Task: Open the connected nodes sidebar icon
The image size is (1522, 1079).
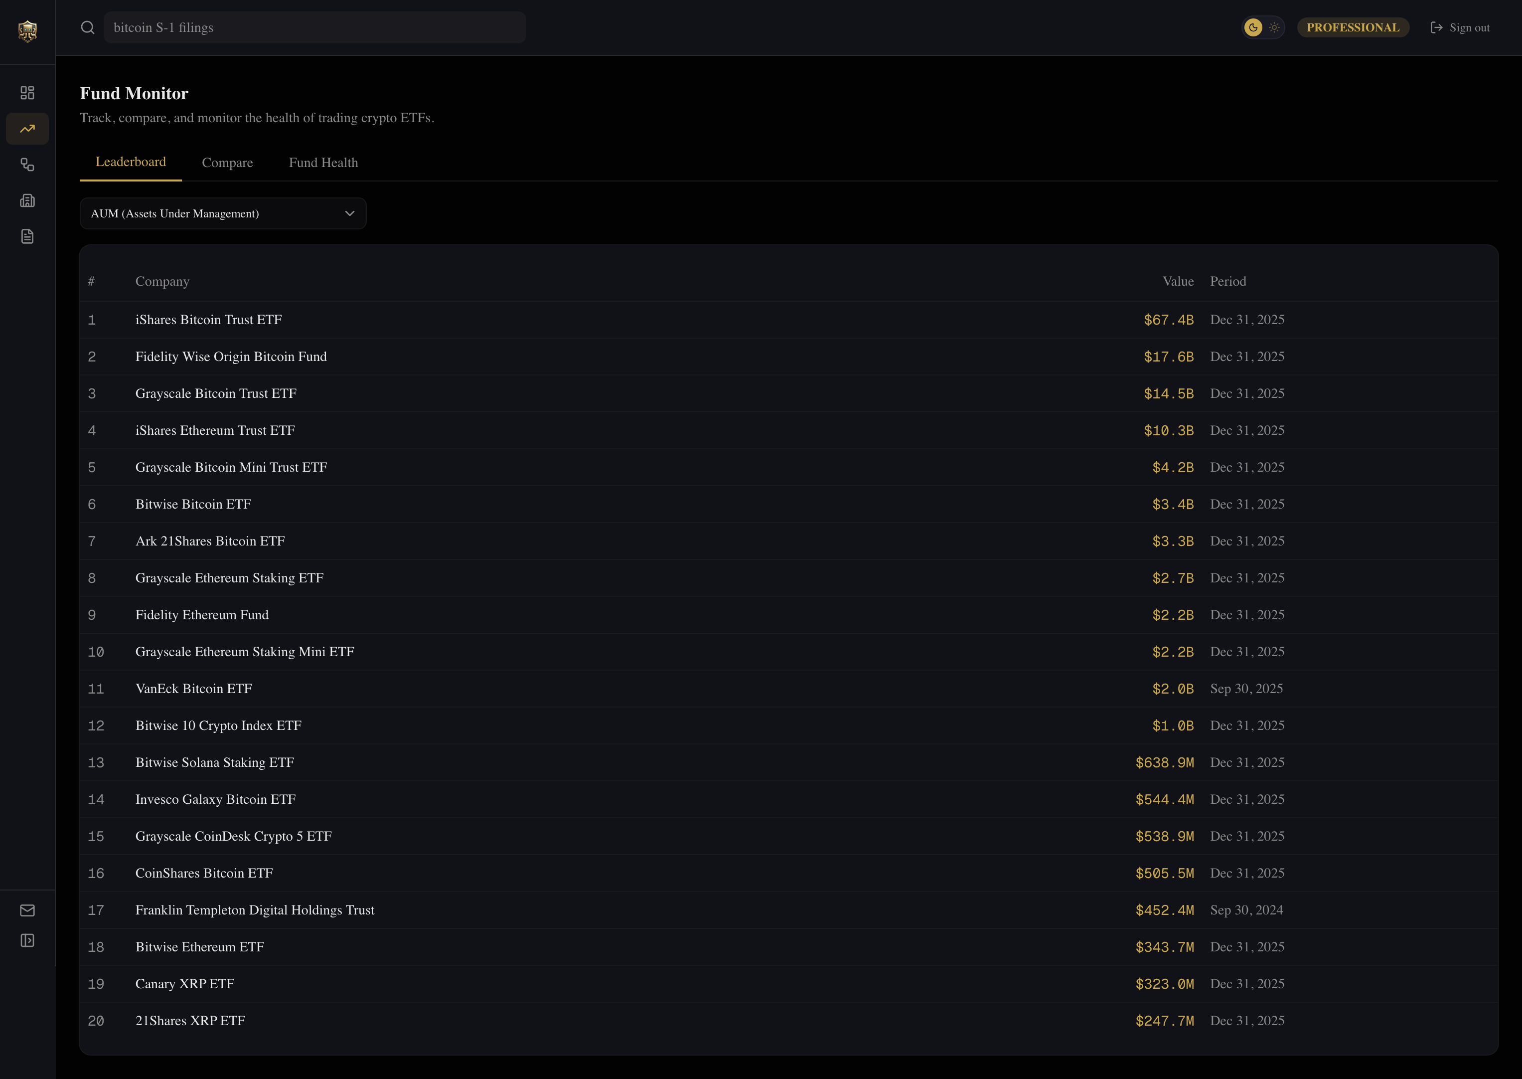Action: click(x=27, y=165)
